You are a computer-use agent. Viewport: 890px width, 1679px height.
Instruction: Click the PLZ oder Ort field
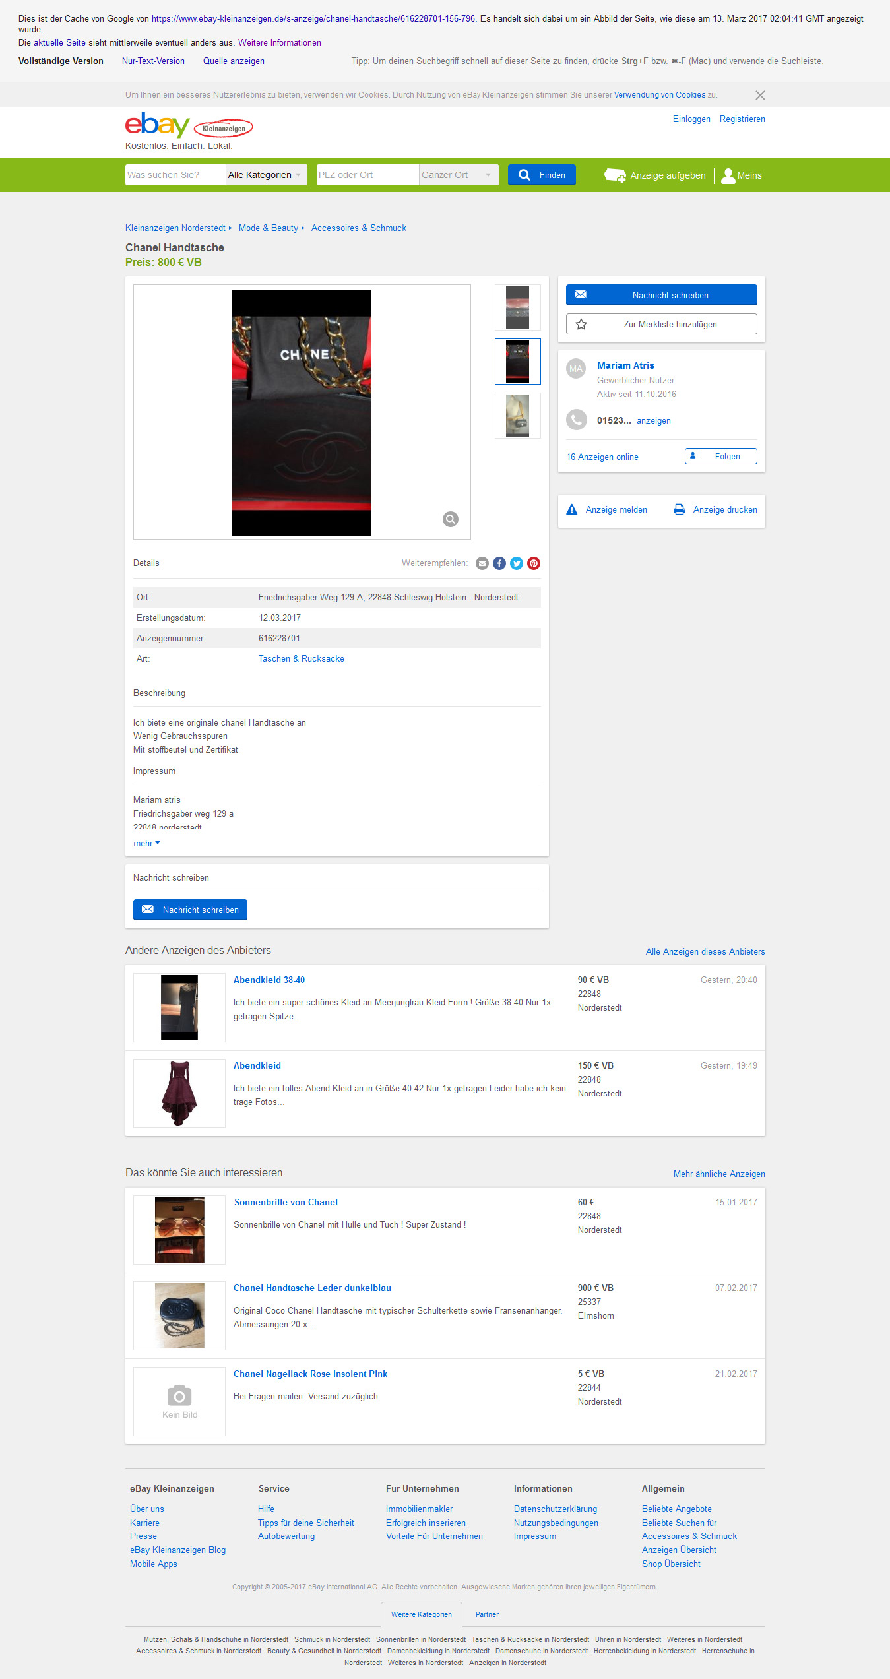367,175
